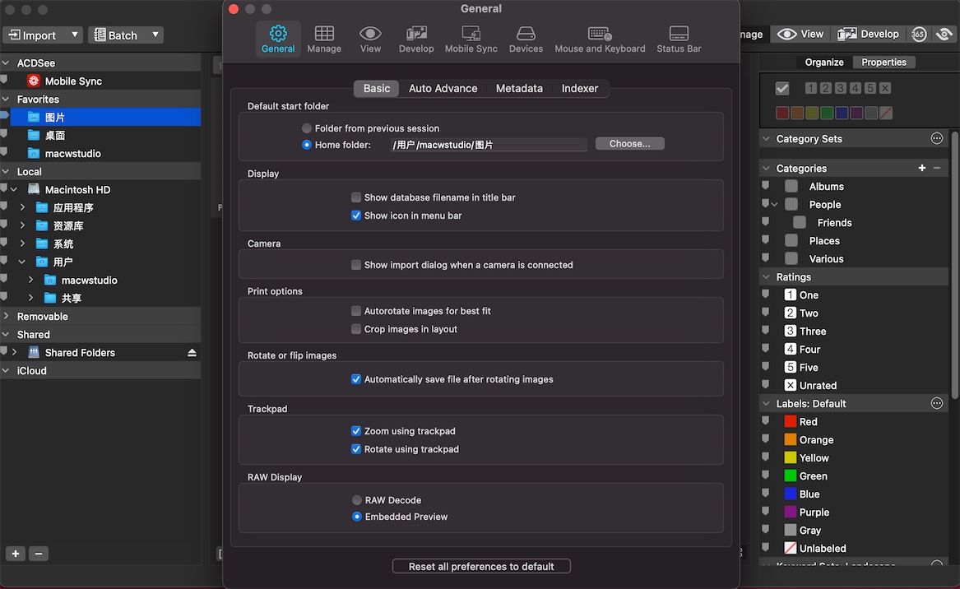Click the Unrated X icon in Ratings

click(791, 385)
